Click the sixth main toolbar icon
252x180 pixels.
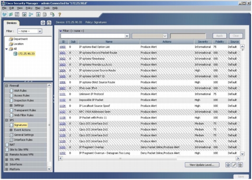coord(38,14)
